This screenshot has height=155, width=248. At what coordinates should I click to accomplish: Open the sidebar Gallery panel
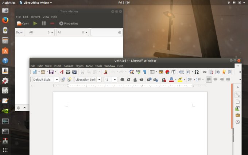coord(238,115)
